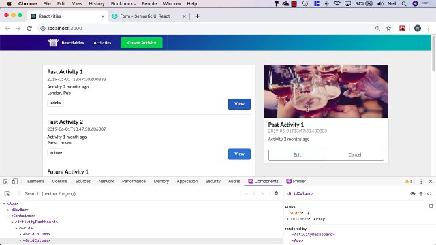Close the Reactivities tab
The height and width of the screenshot is (245, 436).
tap(103, 16)
